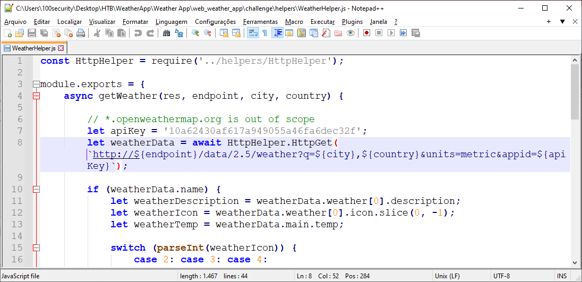
Task: Open the Configurações menu
Action: pos(215,22)
